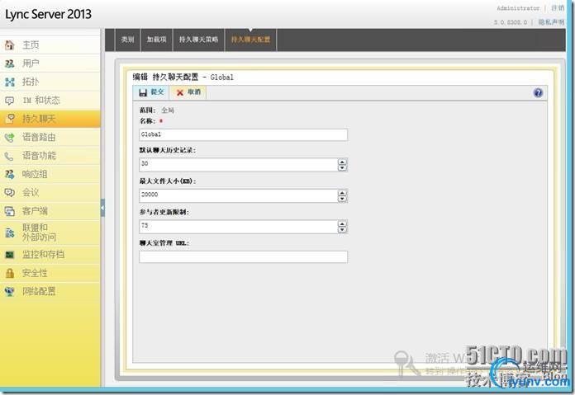Open the 隐私声明 privacy link
This screenshot has height=395, width=575.
coord(552,22)
